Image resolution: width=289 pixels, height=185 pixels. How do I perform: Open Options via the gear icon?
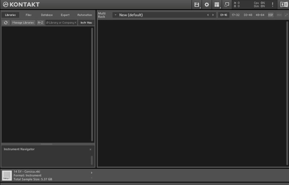[x=207, y=5]
